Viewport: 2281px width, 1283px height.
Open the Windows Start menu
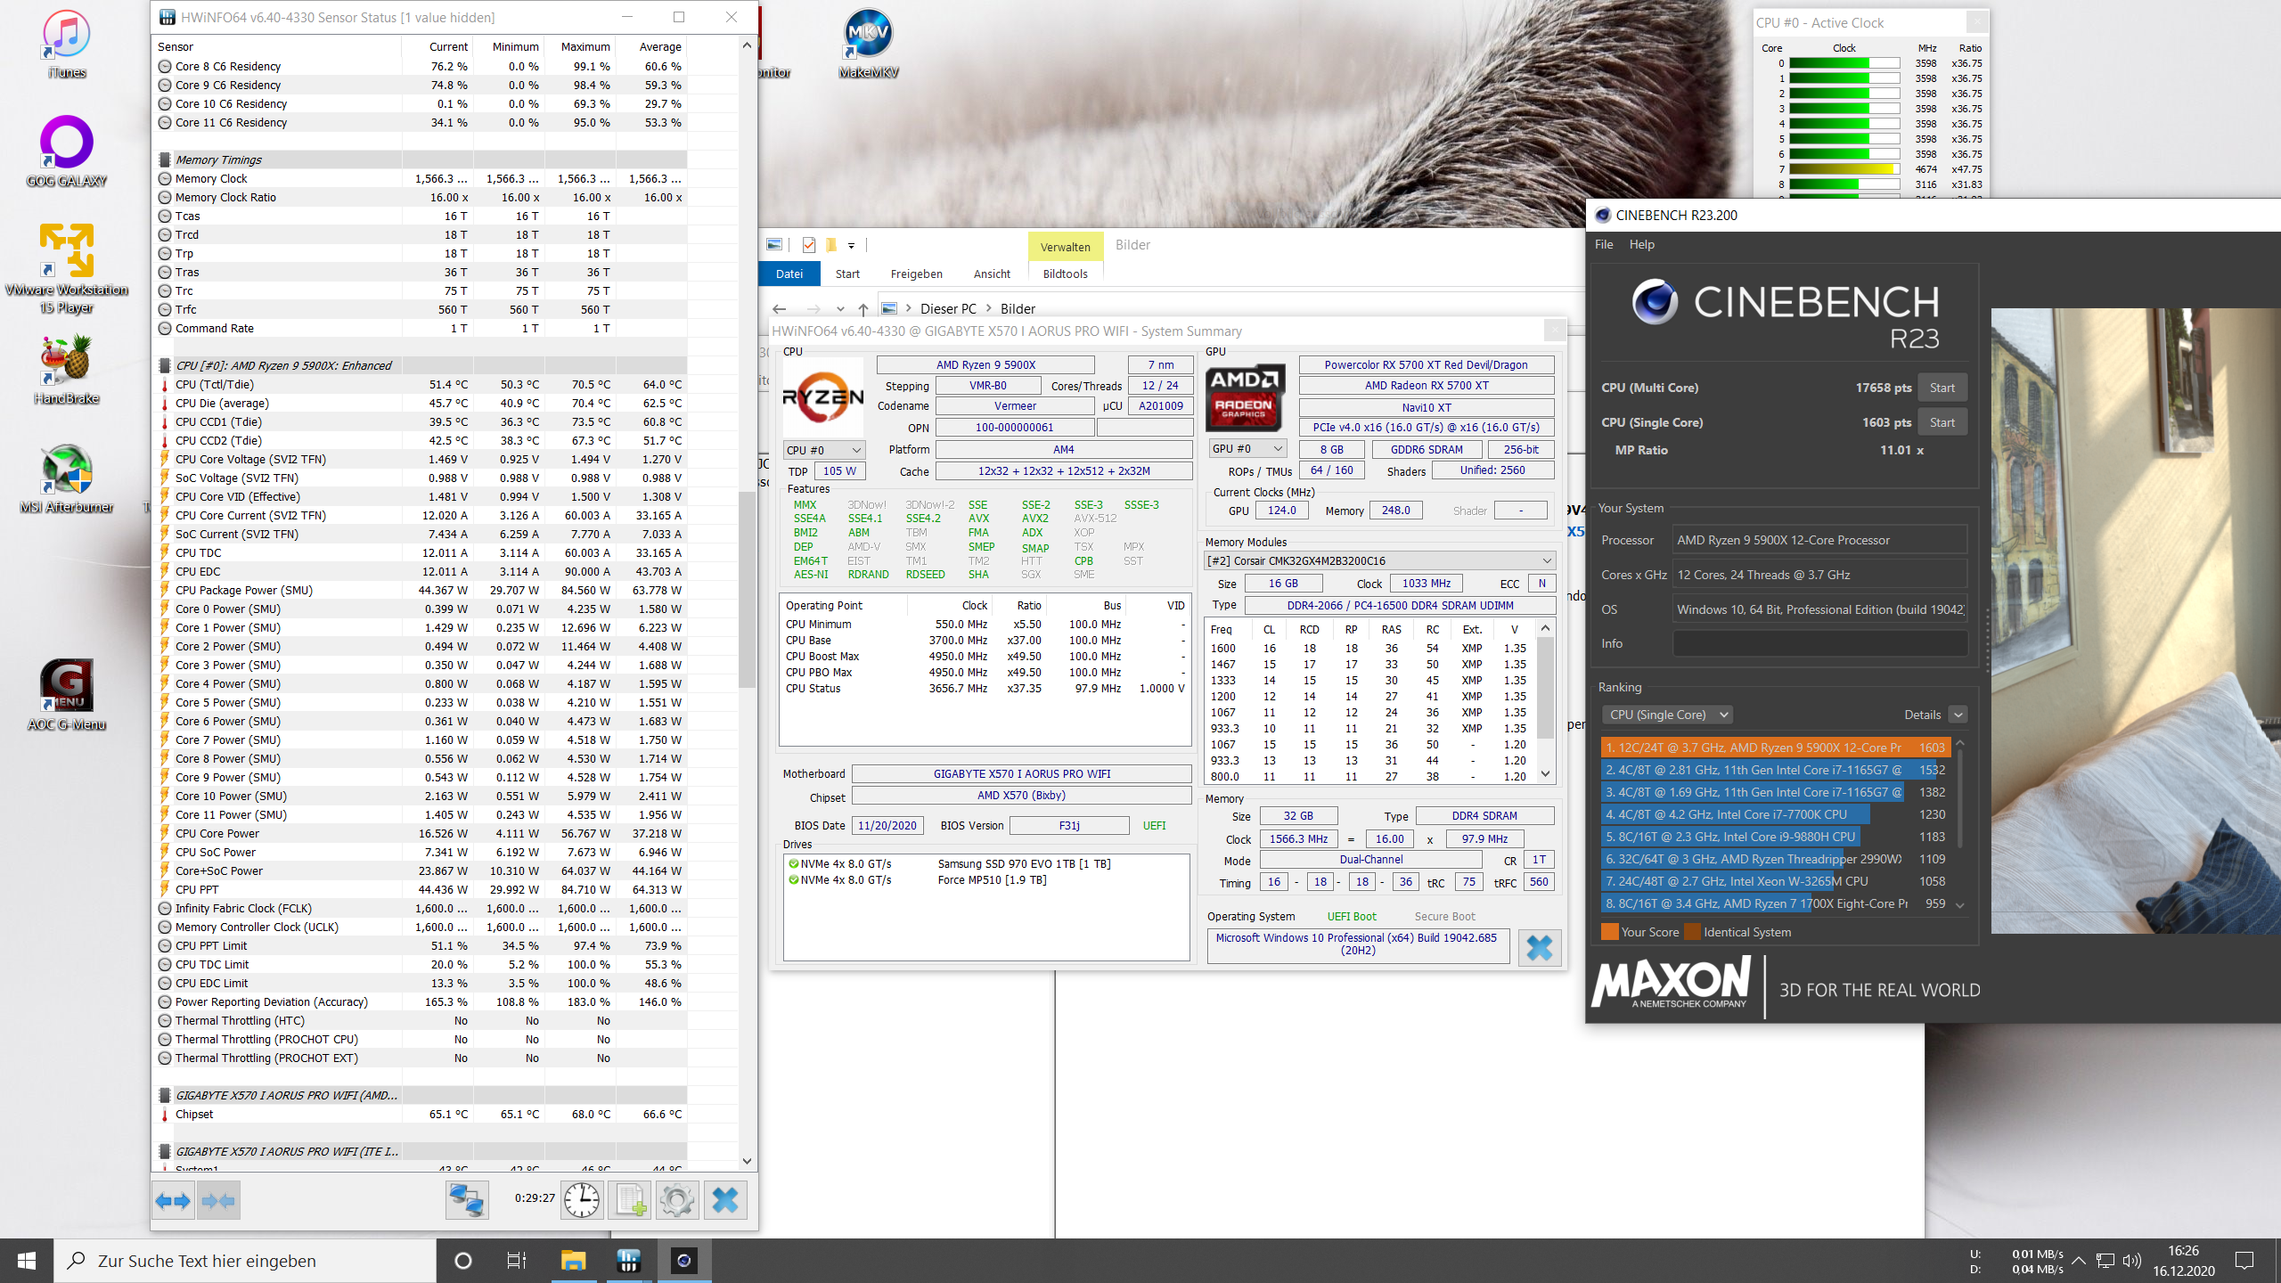point(27,1261)
